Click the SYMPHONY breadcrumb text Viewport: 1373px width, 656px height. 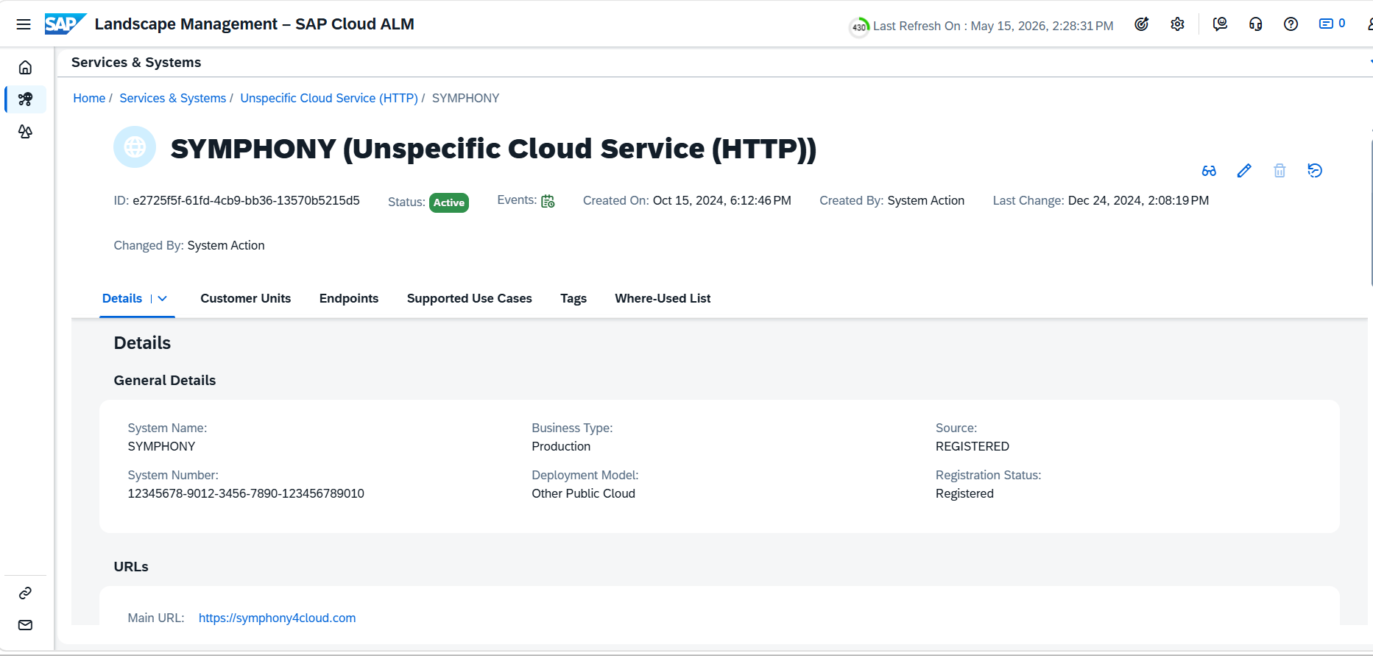point(465,98)
